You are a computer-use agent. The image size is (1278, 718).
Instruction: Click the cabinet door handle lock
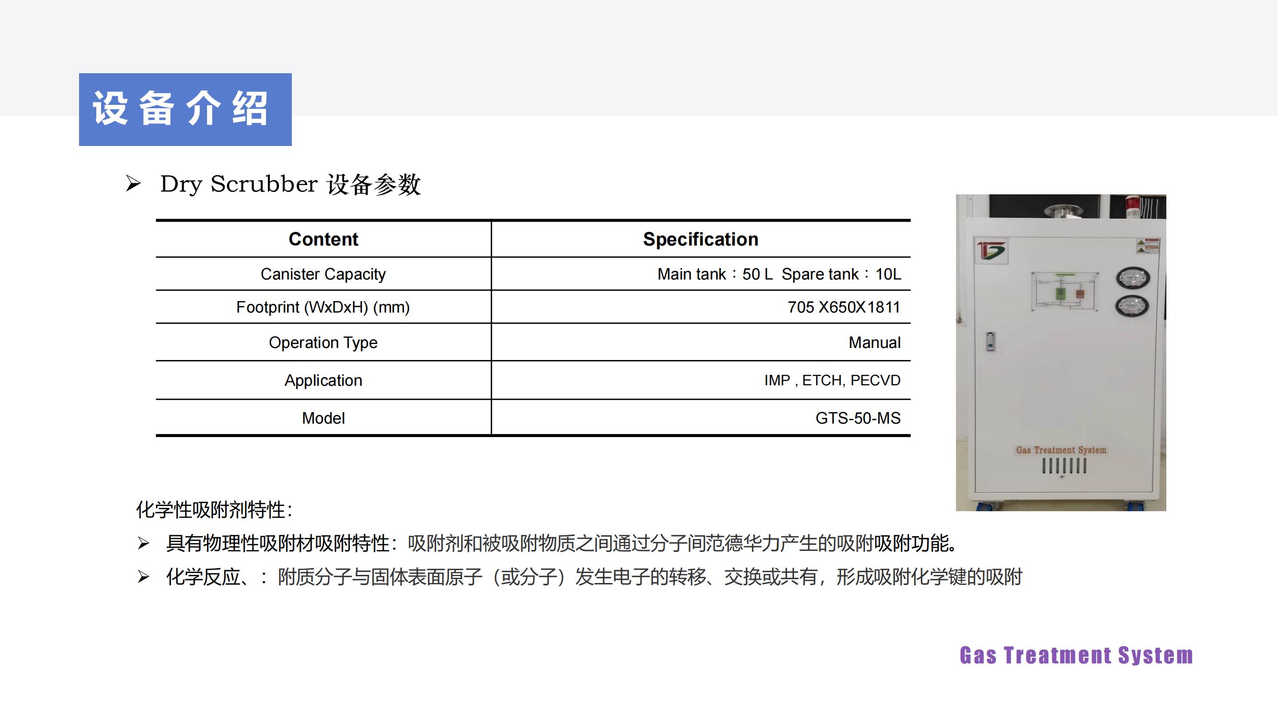(x=990, y=341)
